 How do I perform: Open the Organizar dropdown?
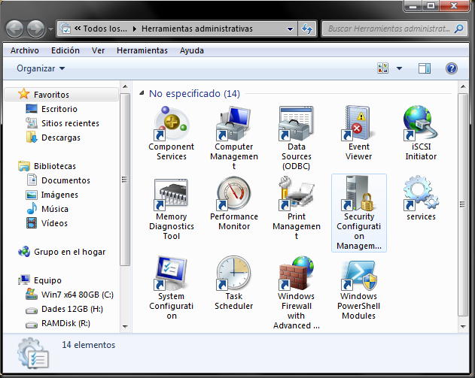coord(41,68)
